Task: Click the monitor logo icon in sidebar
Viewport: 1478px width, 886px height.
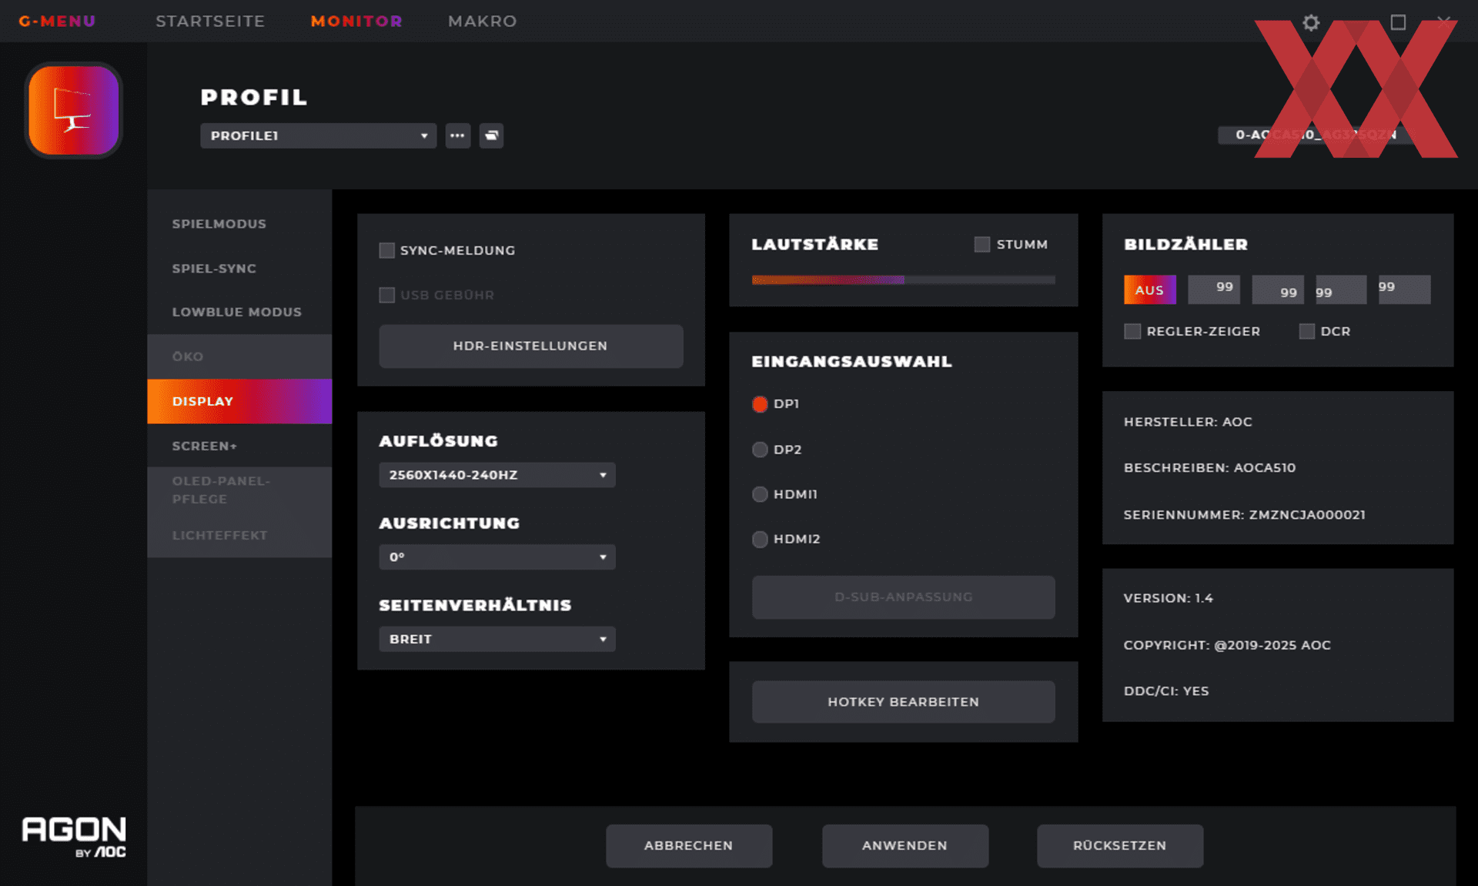Action: 73,110
